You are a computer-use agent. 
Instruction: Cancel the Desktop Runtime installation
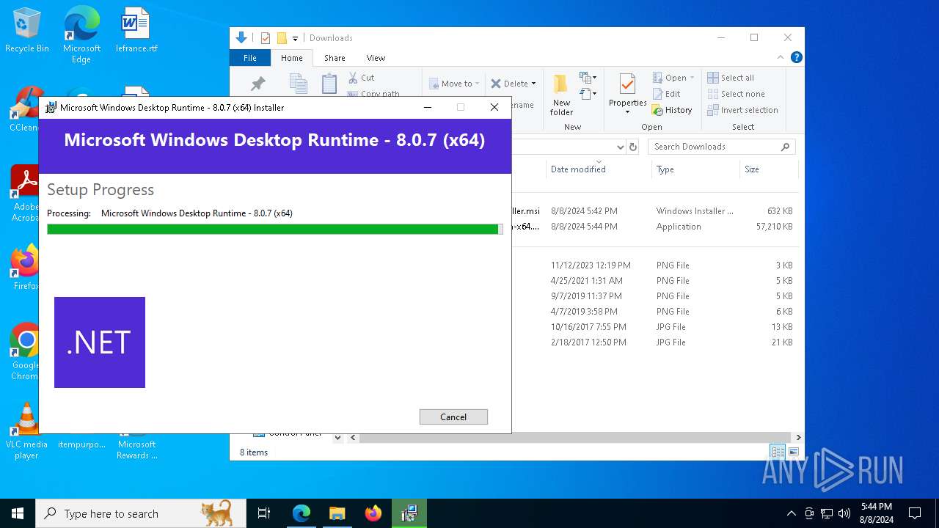[453, 417]
